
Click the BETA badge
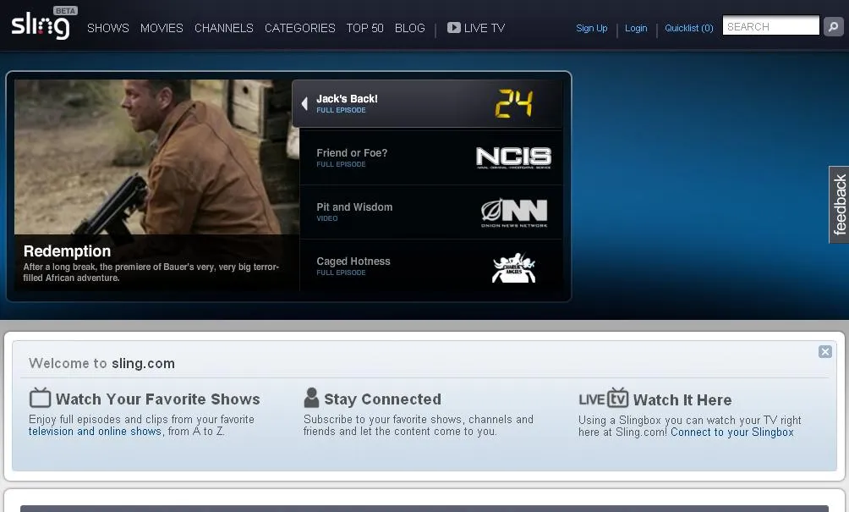click(65, 11)
